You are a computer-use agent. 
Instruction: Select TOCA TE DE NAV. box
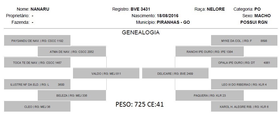click(x=37, y=63)
